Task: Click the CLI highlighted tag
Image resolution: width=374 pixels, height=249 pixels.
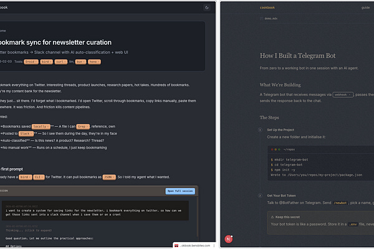Action: tap(39, 177)
